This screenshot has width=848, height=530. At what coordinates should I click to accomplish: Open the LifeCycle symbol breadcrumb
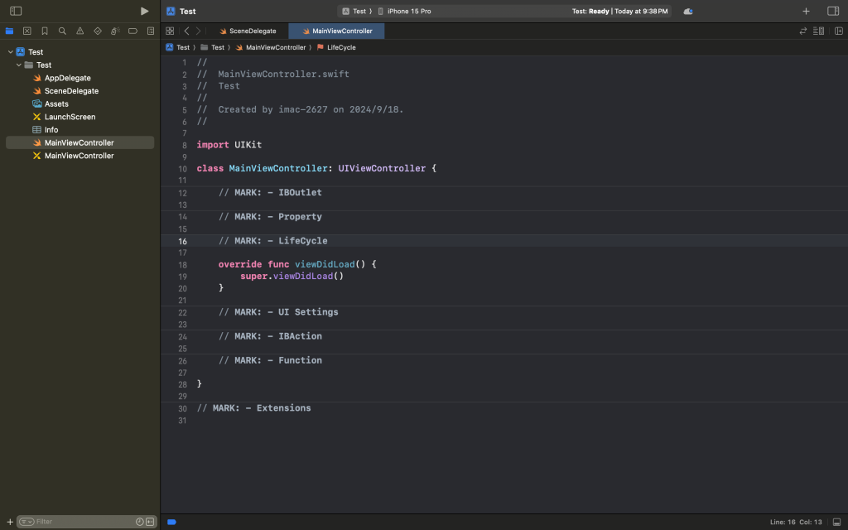click(336, 47)
